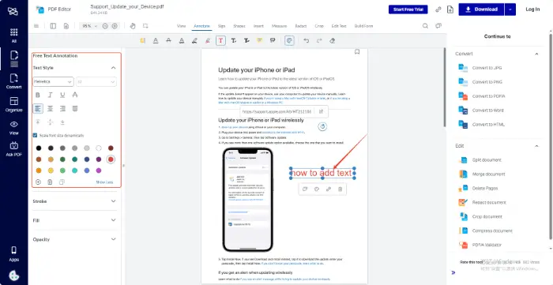
Task: Pick the black color swatch
Action: click(39, 148)
